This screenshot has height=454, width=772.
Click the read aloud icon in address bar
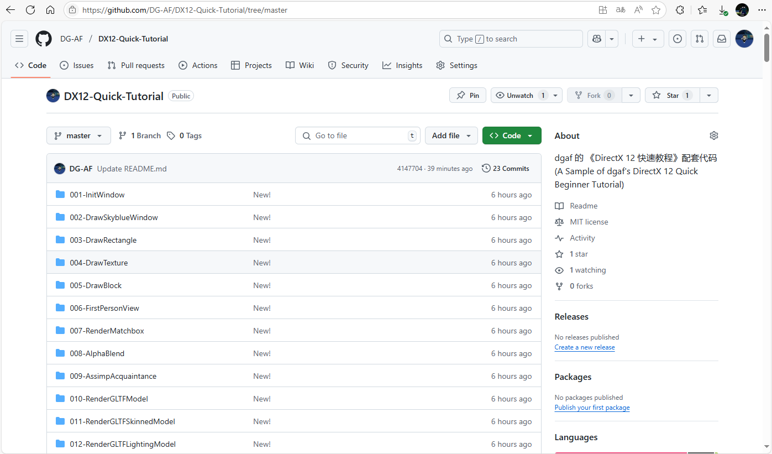[x=638, y=10]
